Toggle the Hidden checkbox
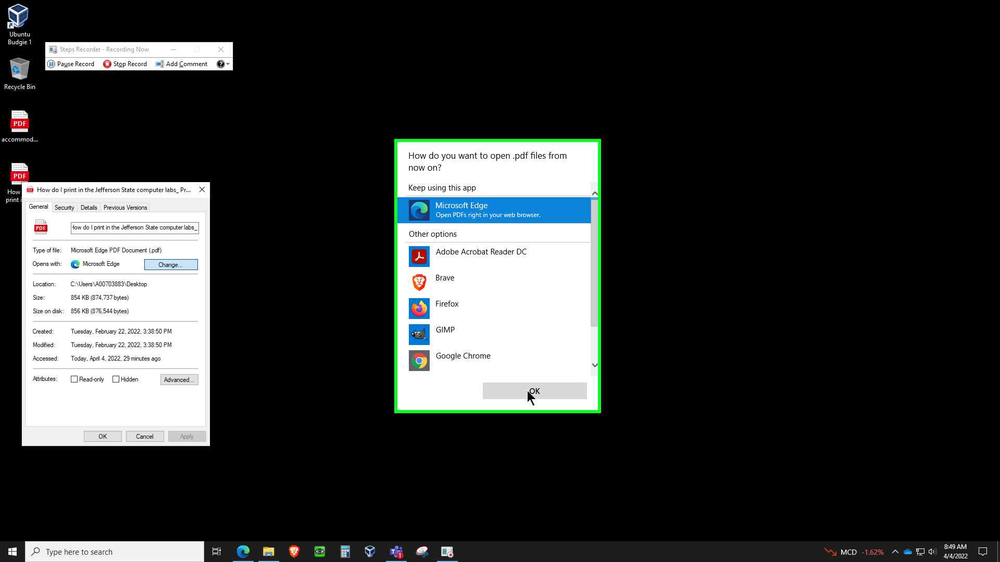The width and height of the screenshot is (1000, 562). pos(116,379)
